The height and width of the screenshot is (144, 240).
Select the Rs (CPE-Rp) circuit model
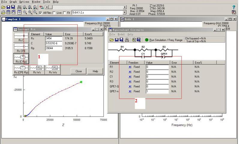point(21,69)
